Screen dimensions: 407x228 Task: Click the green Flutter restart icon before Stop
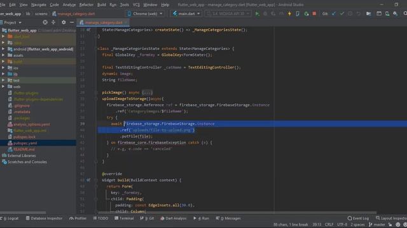coord(307,14)
